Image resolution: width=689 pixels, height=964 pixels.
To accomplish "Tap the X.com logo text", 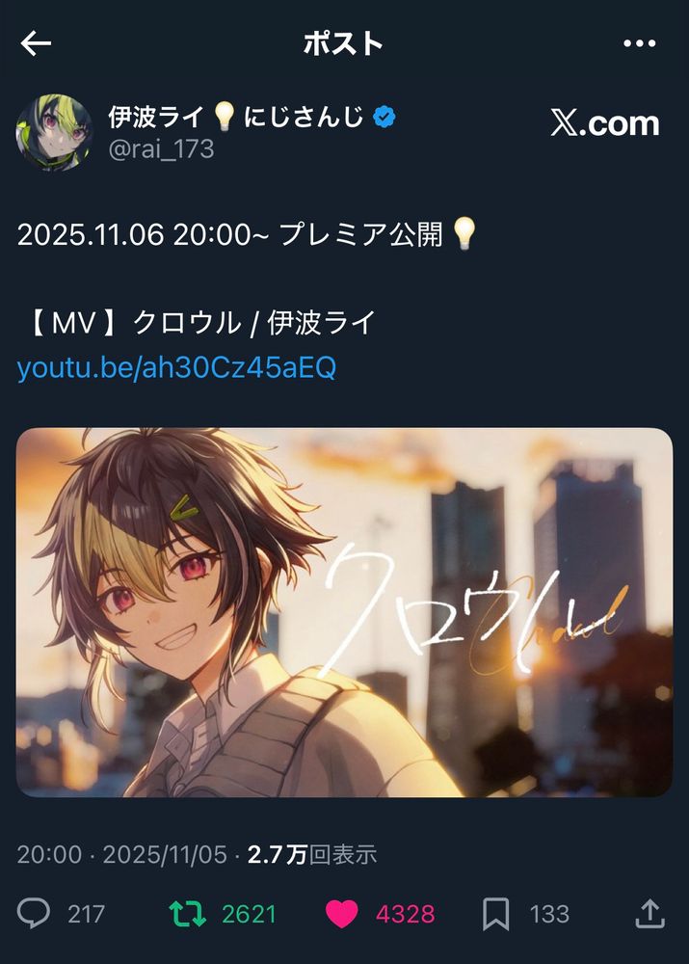I will pos(605,123).
